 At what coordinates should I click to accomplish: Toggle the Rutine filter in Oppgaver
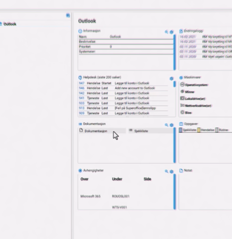pyautogui.click(x=222, y=130)
